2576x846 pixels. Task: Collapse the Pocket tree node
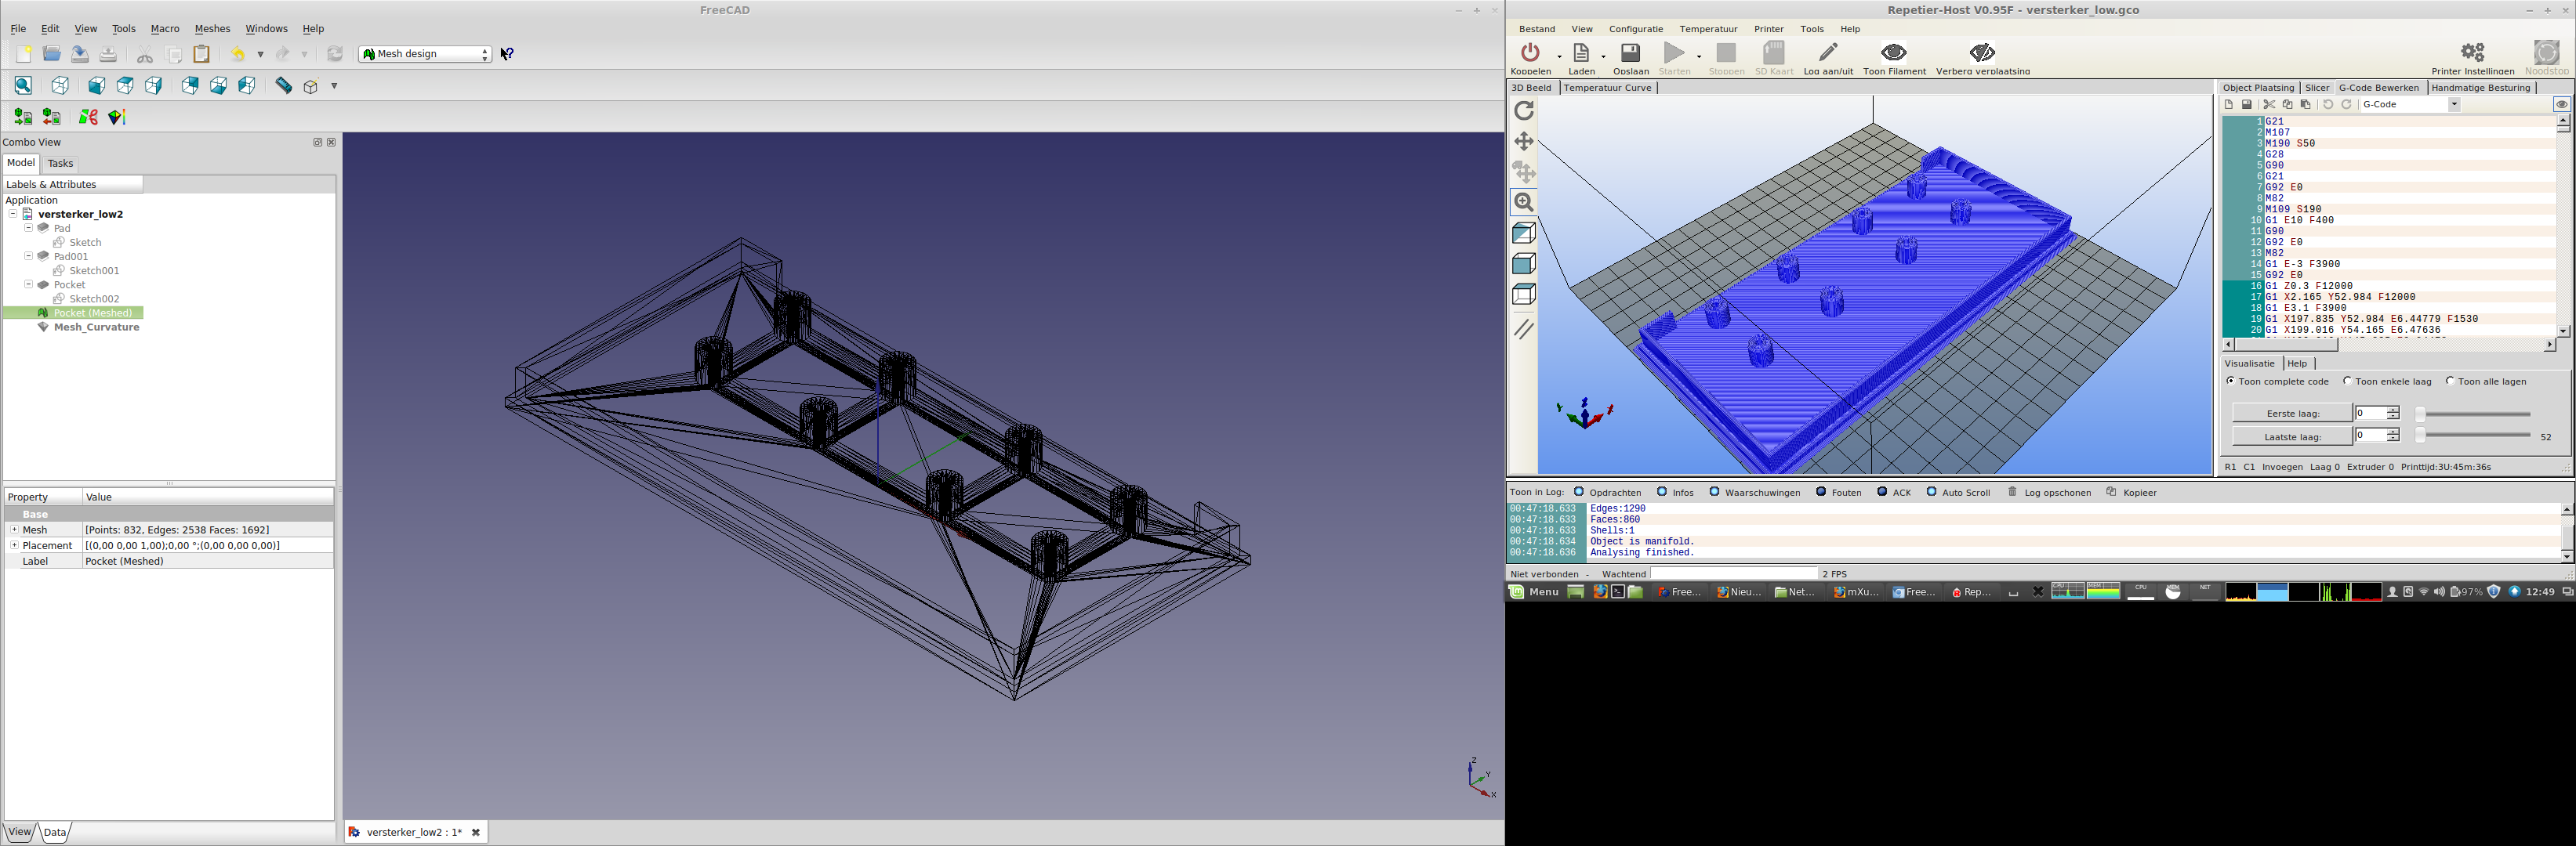point(29,284)
